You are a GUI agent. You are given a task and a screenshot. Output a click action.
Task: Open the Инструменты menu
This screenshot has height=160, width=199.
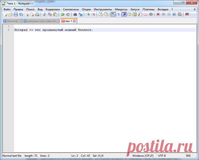pos(103,9)
